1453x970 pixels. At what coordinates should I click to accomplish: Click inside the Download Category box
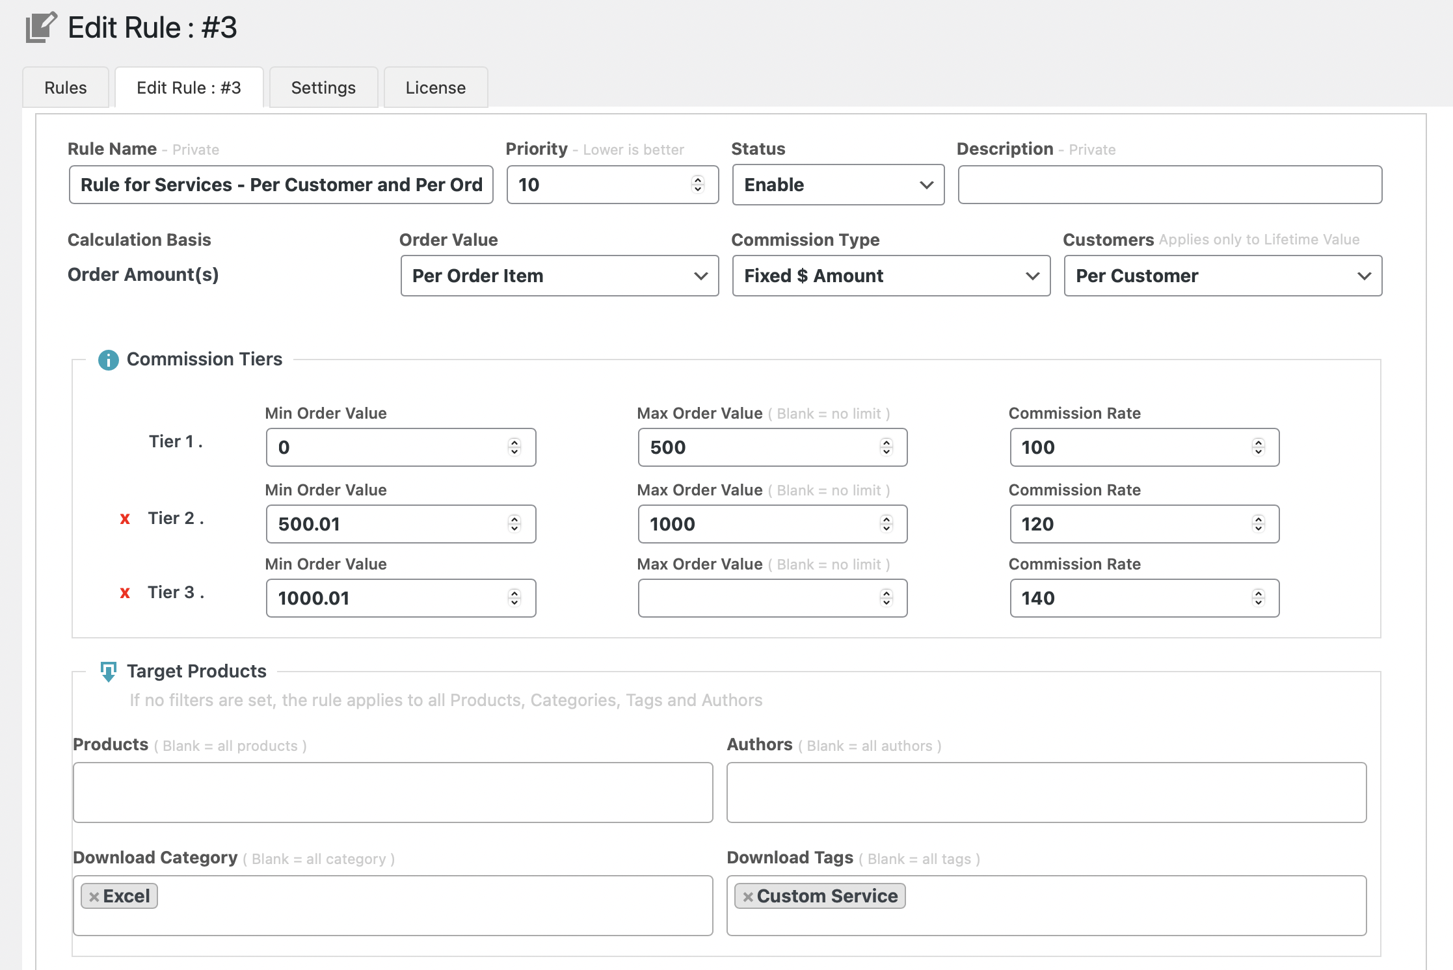[393, 906]
